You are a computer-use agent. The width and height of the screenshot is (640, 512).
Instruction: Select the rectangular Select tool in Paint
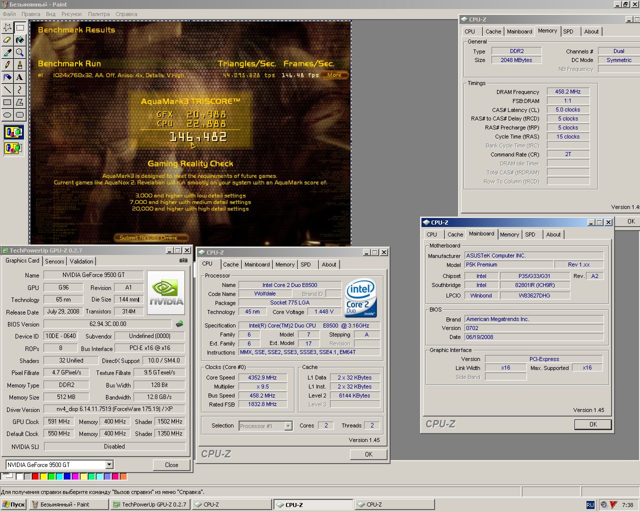click(x=20, y=27)
